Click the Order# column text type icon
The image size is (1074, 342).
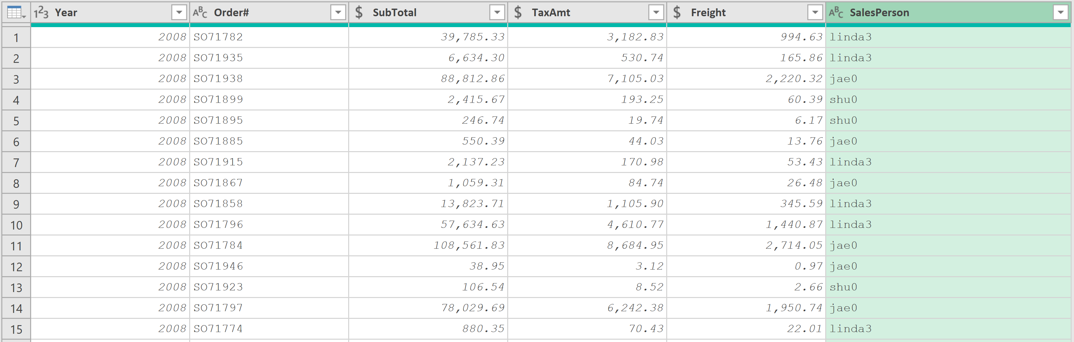(x=200, y=13)
